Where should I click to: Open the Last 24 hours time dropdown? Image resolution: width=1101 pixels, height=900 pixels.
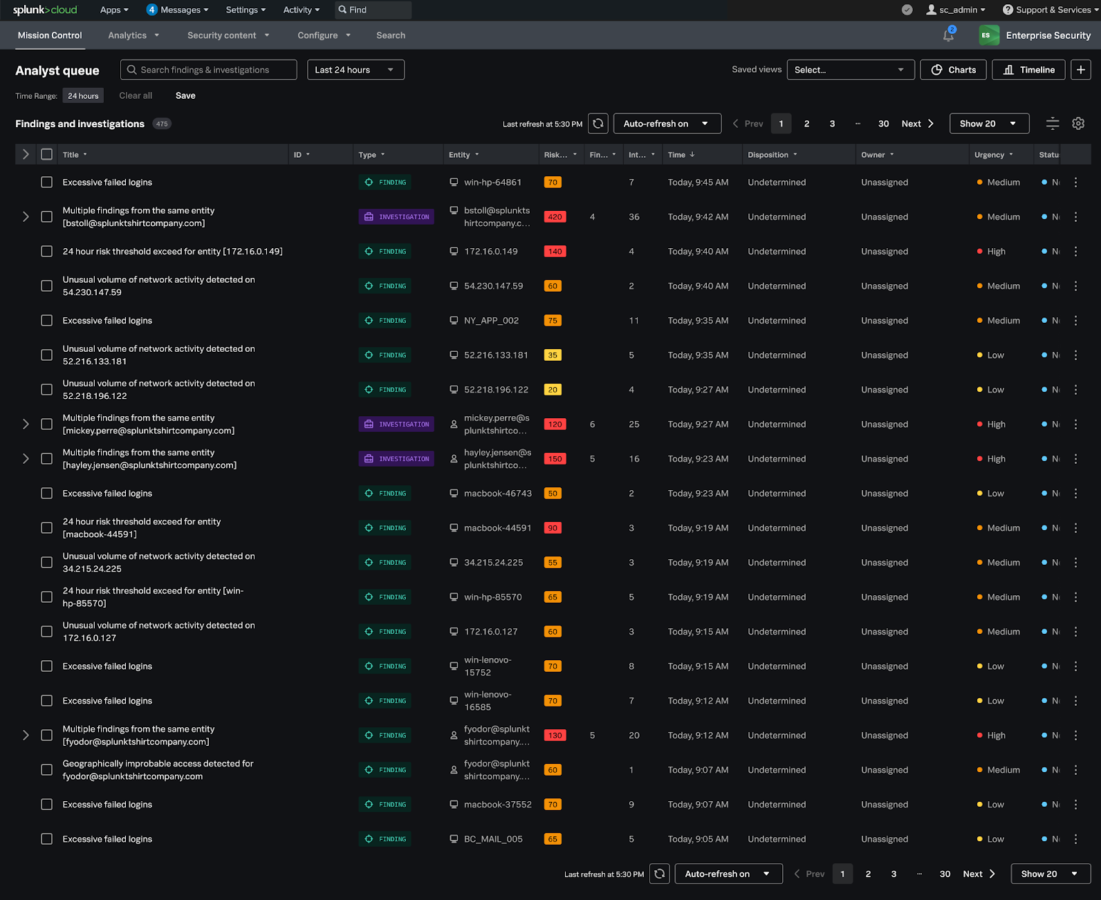click(355, 70)
